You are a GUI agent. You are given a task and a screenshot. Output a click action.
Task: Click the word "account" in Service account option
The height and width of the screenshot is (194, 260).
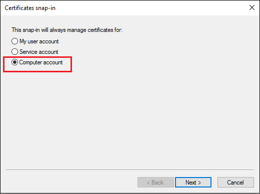pyautogui.click(x=48, y=52)
